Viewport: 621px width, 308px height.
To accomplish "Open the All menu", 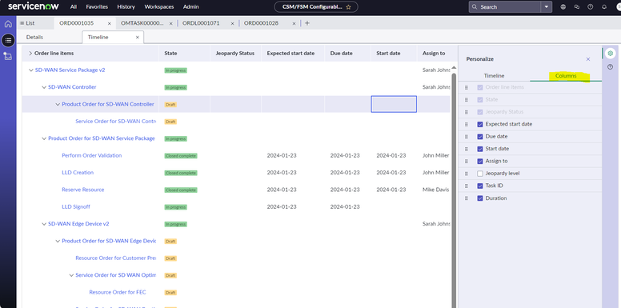I will (x=74, y=6).
